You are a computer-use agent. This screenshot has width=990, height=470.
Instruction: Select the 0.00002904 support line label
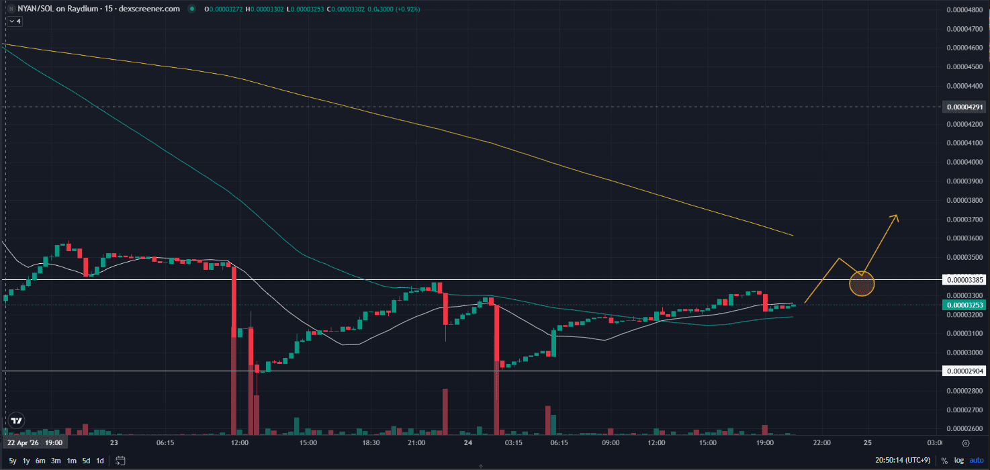click(x=964, y=371)
